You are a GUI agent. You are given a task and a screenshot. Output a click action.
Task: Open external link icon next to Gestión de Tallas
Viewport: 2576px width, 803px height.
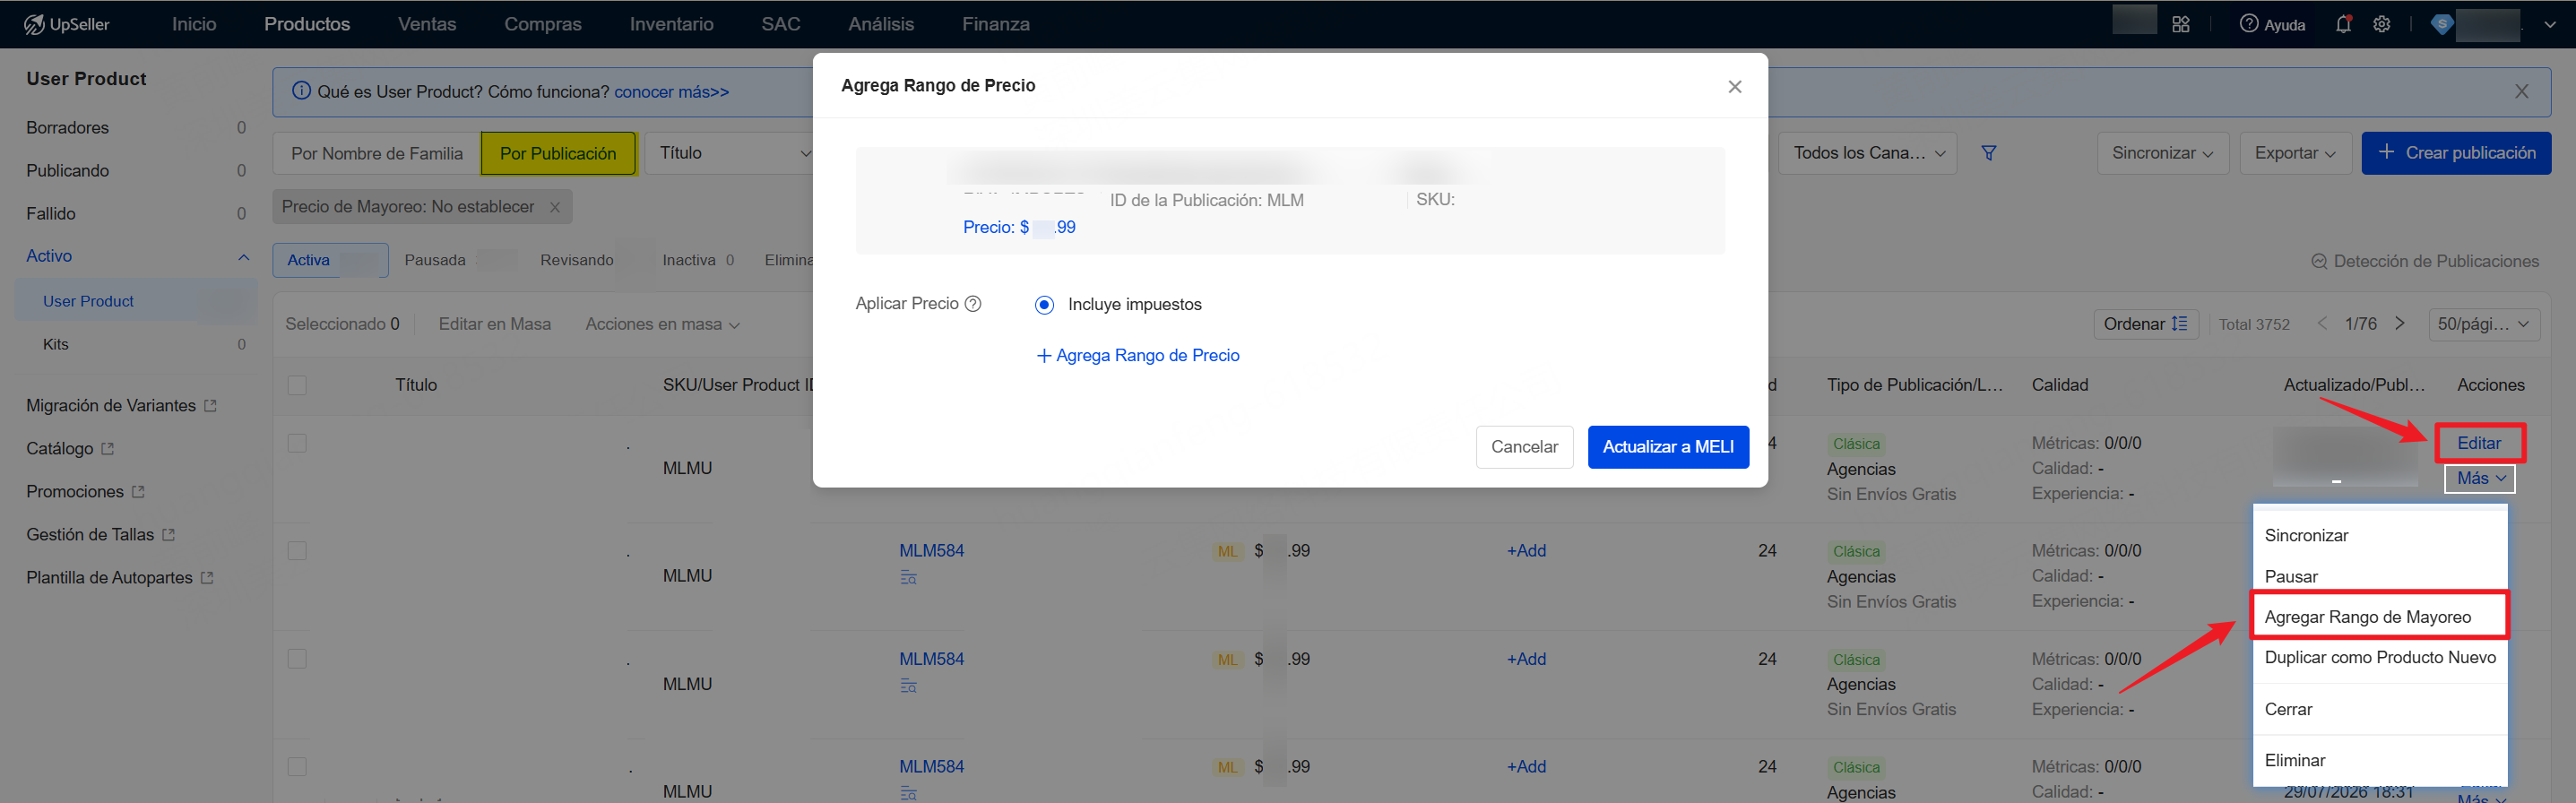[169, 535]
